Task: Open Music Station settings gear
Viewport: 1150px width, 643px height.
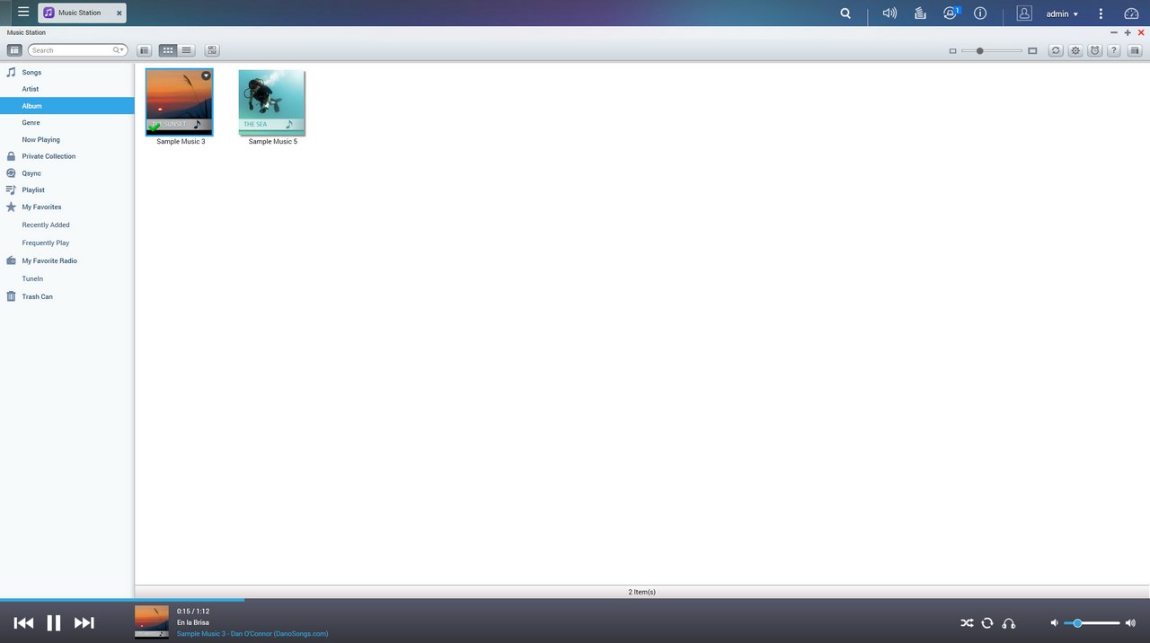Action: (x=1075, y=50)
